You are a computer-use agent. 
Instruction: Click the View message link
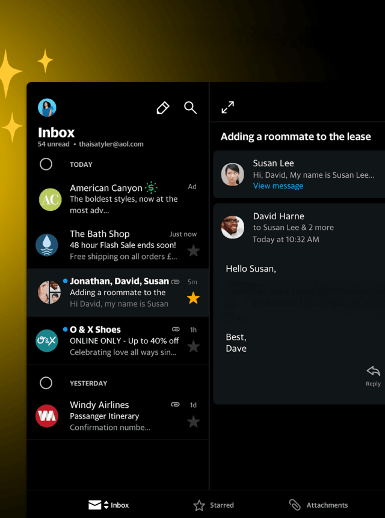click(x=278, y=186)
